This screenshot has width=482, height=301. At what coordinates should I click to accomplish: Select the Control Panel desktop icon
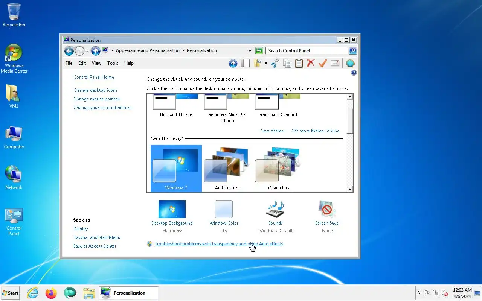point(14,222)
